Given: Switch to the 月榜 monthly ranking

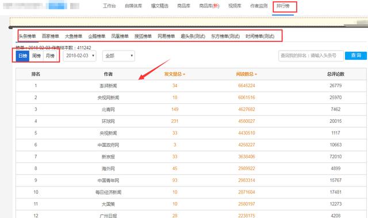Looking at the screenshot, I should click(x=50, y=56).
